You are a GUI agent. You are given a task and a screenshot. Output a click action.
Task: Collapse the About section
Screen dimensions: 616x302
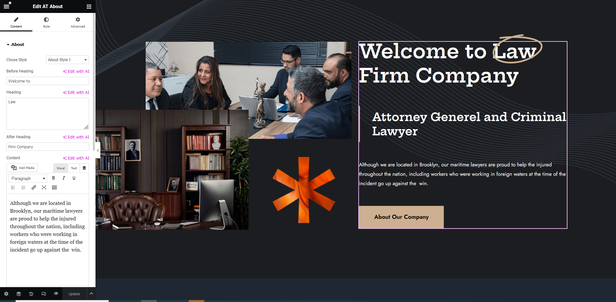[x=16, y=45]
